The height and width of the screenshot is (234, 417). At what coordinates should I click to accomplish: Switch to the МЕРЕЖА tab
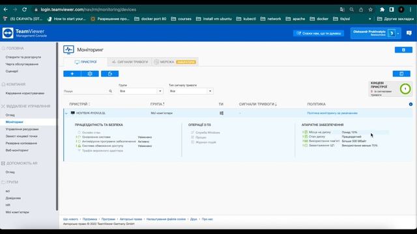coord(175,62)
